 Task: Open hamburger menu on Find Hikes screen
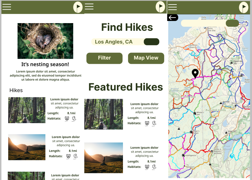click(x=89, y=6)
